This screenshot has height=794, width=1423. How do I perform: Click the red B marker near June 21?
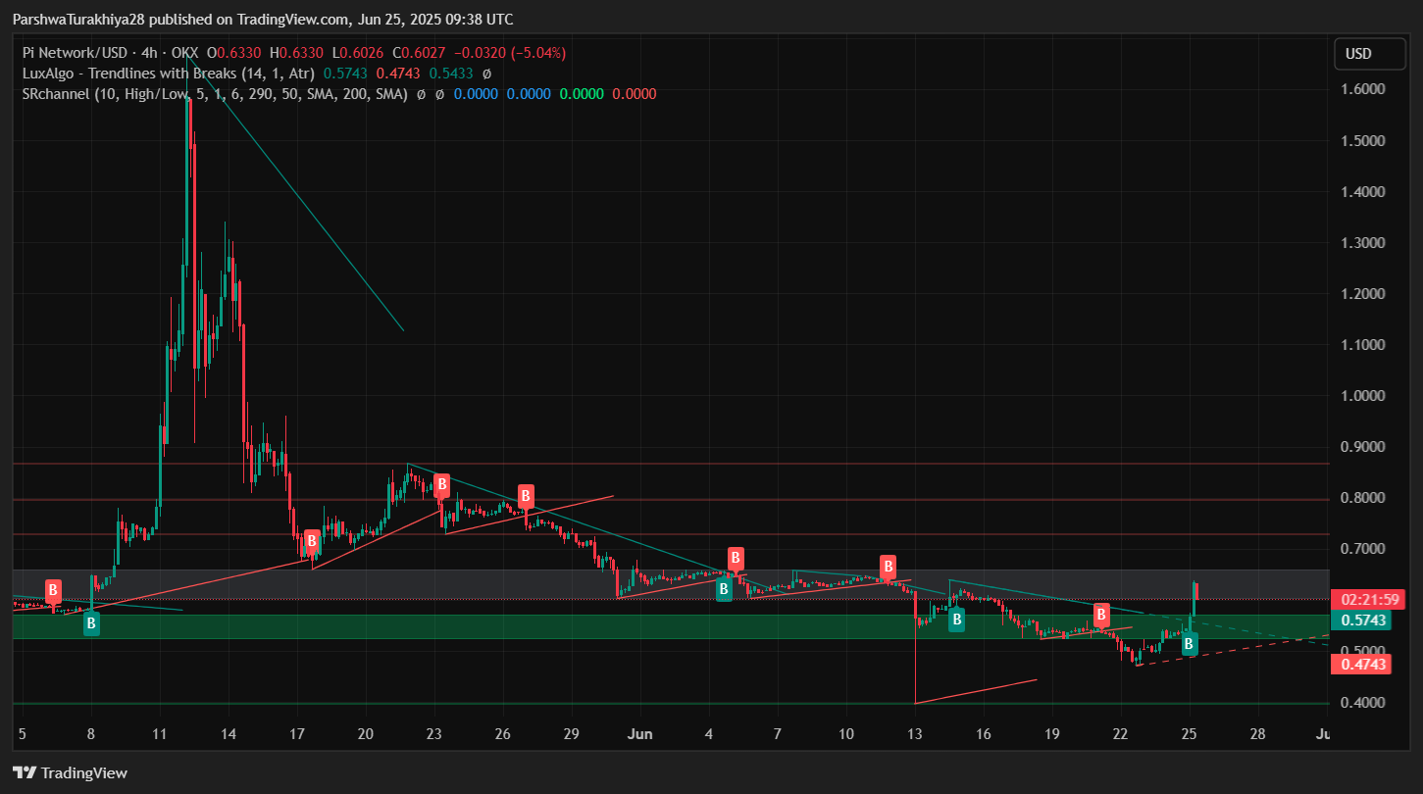coord(1101,615)
